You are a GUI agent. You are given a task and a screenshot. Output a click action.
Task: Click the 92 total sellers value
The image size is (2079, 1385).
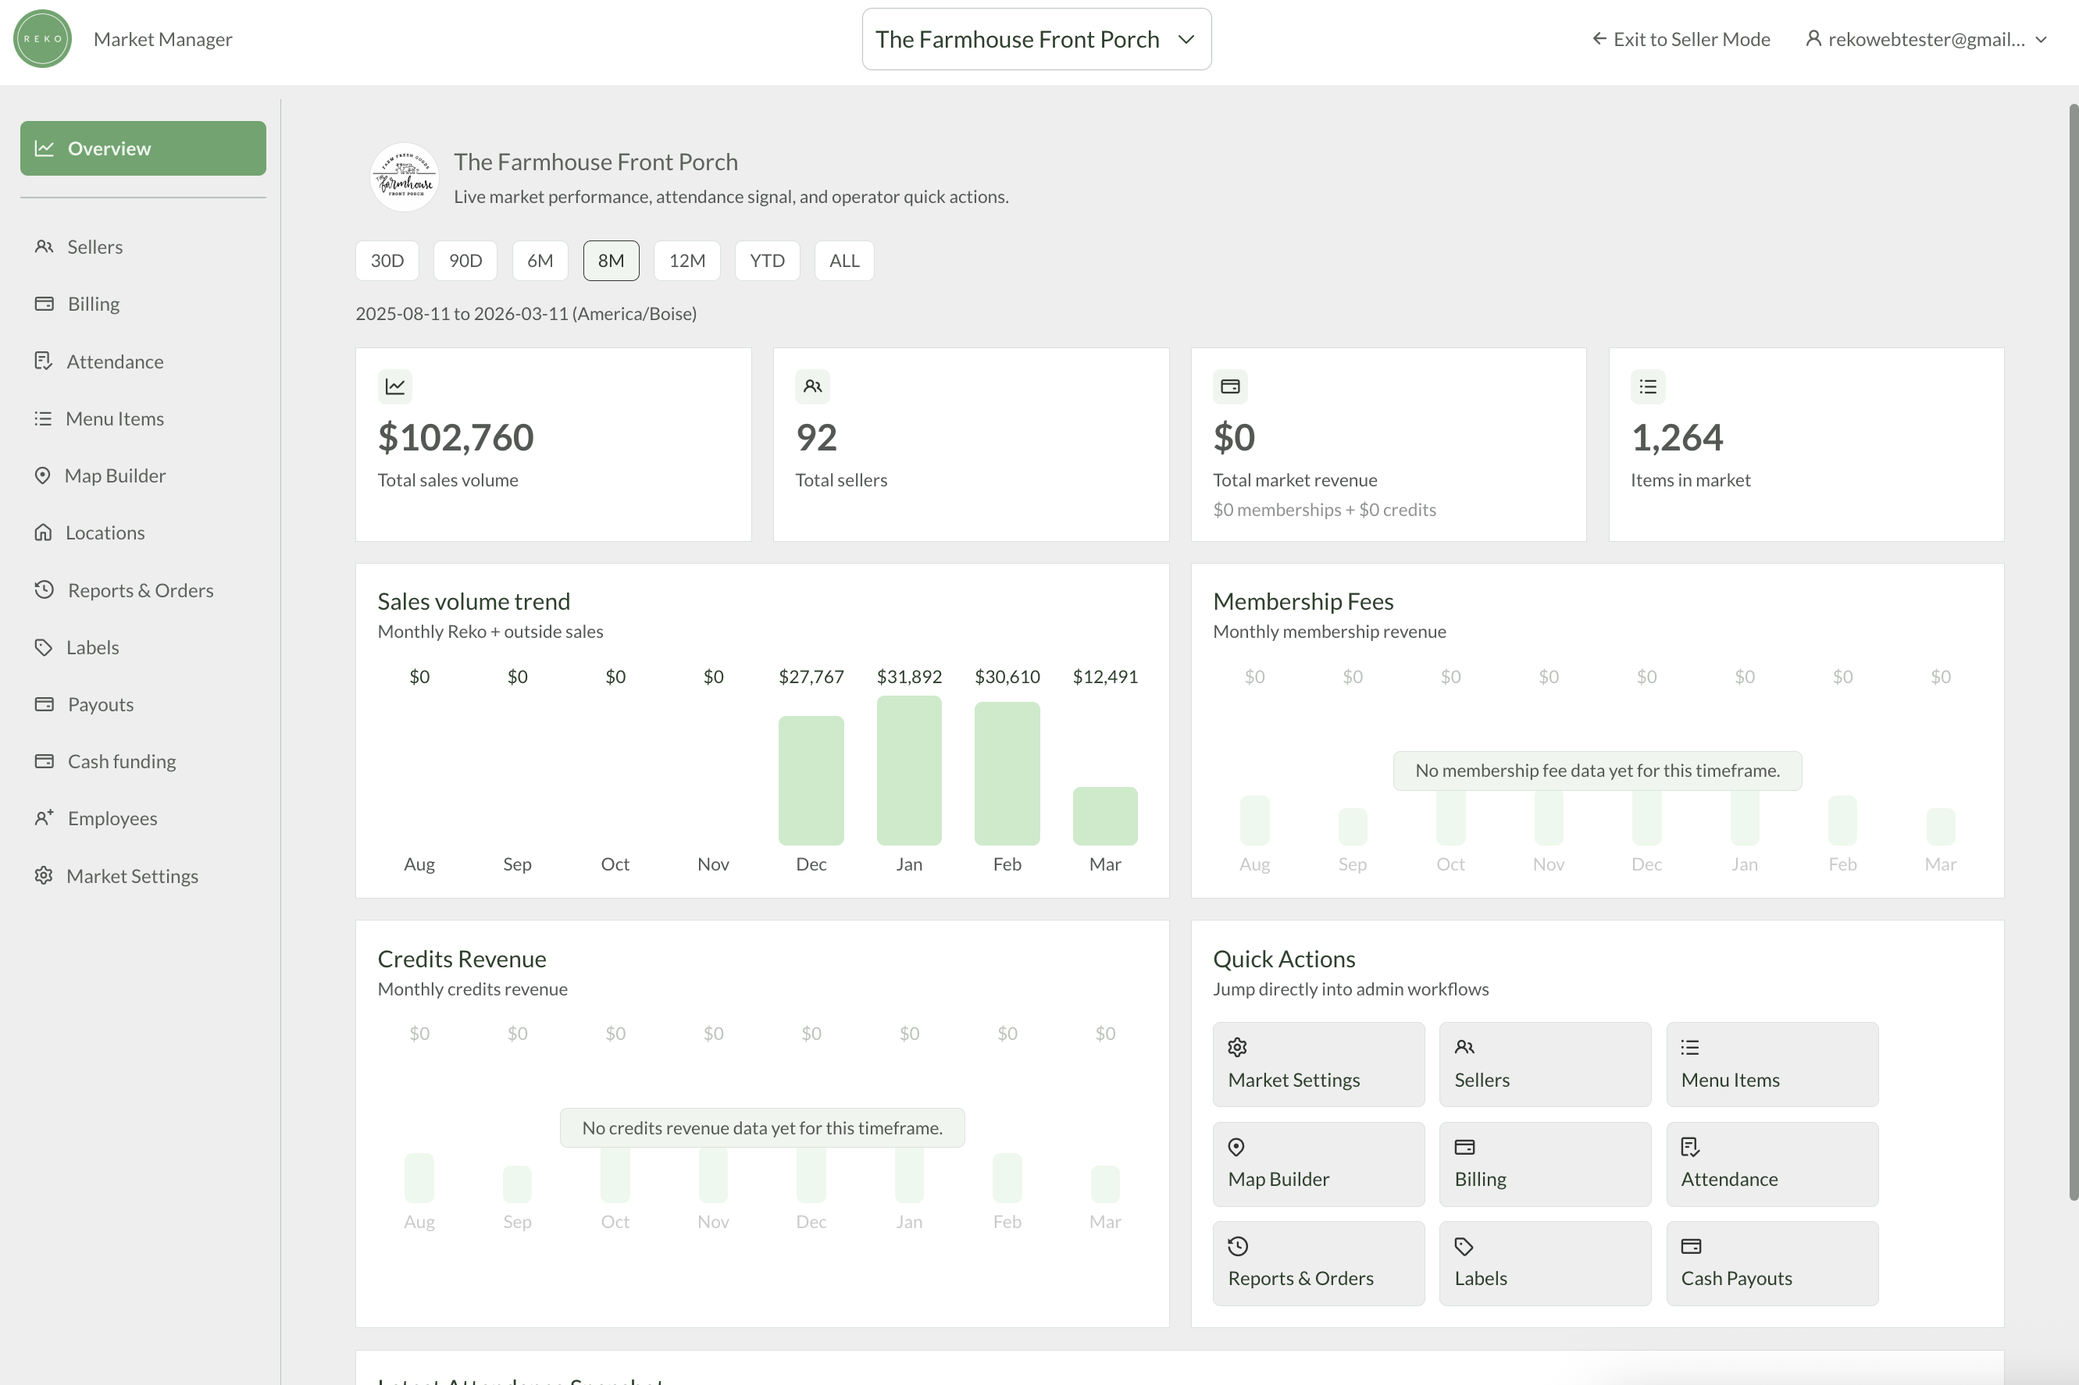816,437
